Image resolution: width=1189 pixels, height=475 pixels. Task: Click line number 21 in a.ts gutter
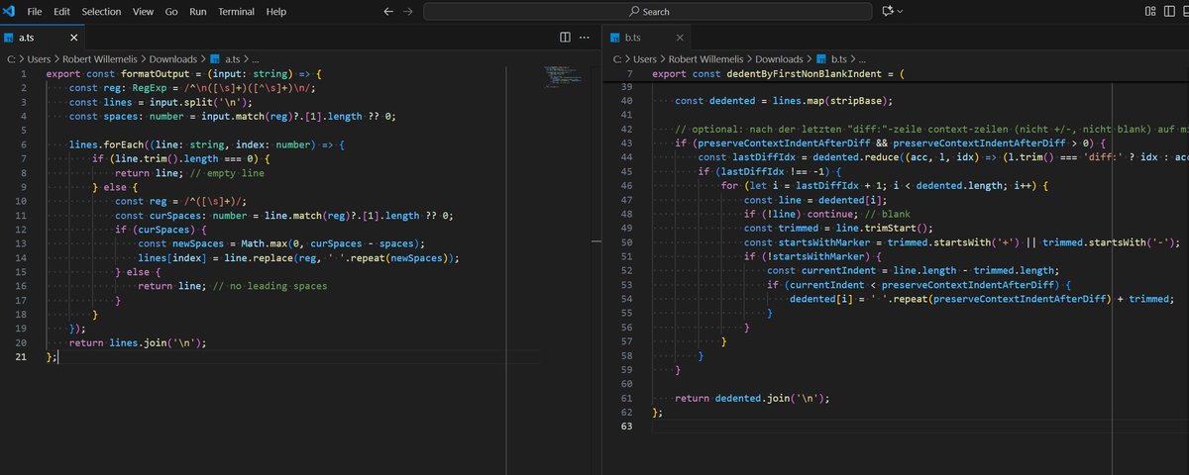[x=20, y=356]
